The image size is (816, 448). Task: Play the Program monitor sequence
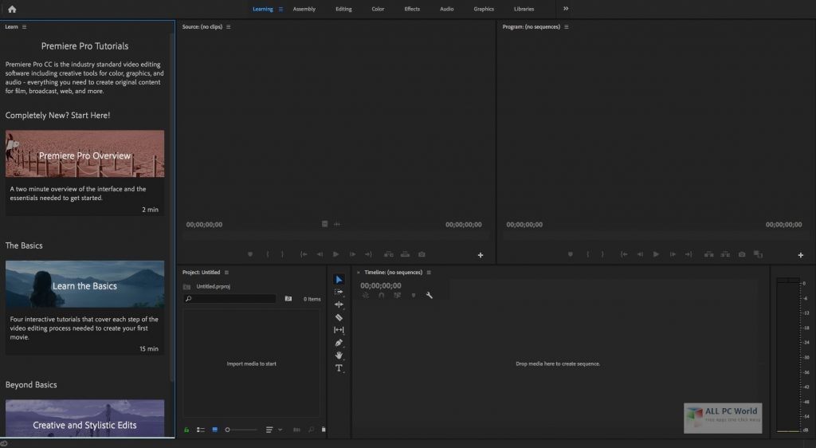(656, 254)
